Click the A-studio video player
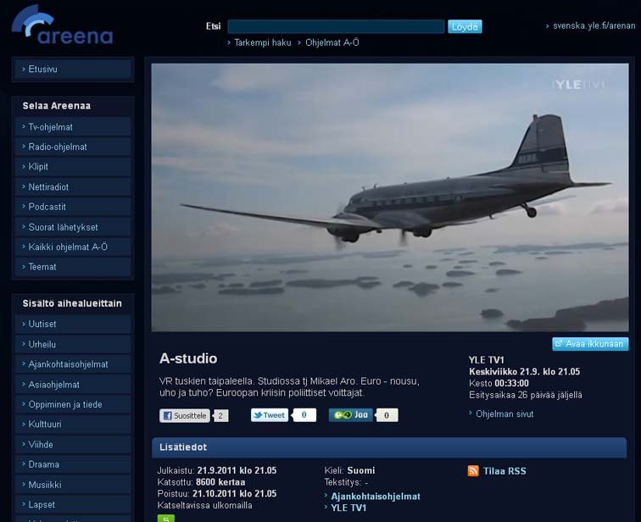This screenshot has width=641, height=522. (390, 197)
